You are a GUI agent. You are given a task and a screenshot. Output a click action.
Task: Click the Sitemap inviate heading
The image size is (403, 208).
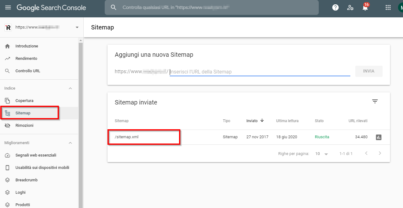[x=136, y=102]
